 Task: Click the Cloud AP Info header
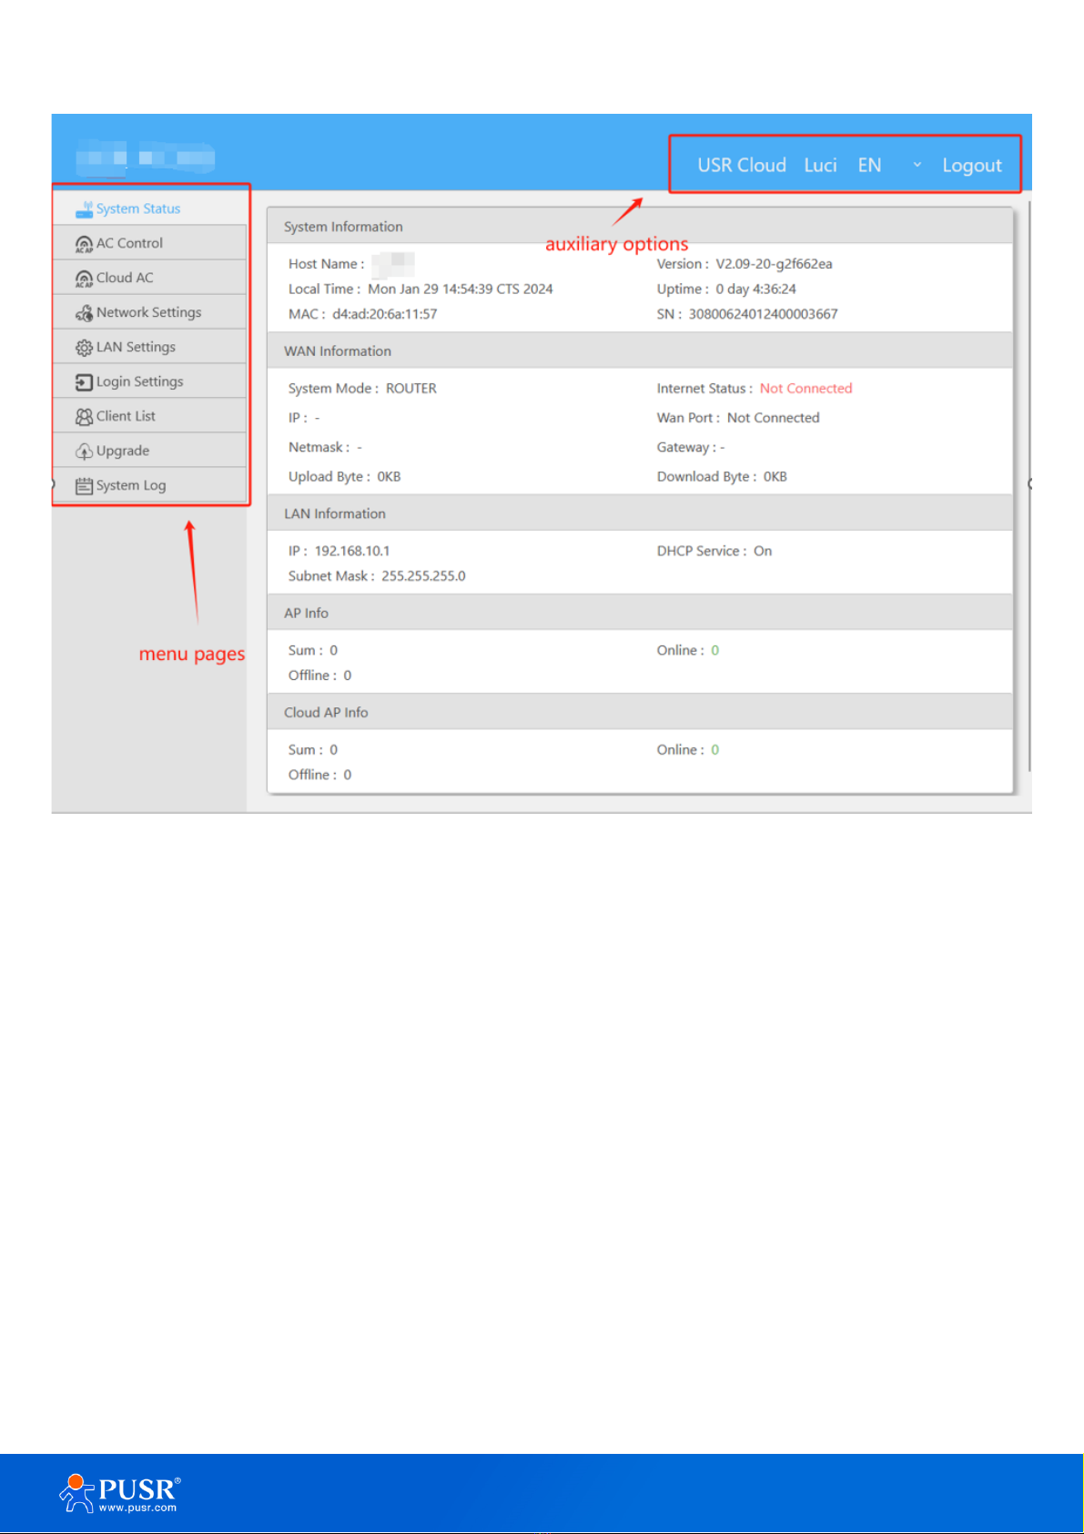(326, 713)
